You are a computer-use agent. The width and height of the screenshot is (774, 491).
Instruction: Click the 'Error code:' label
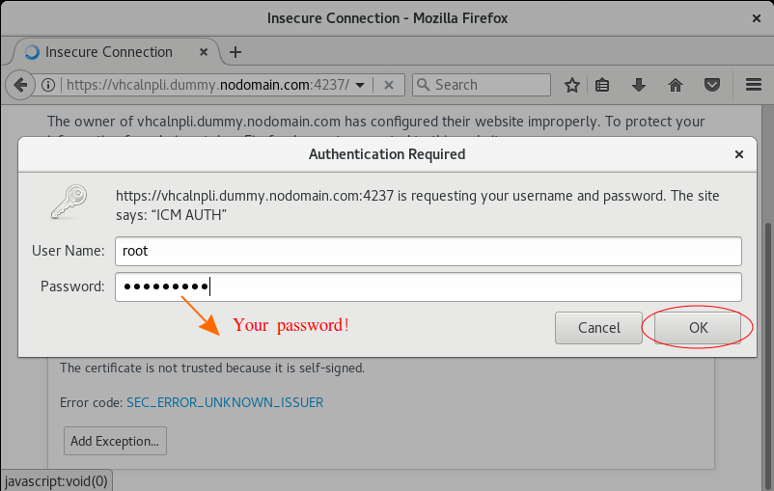coord(92,402)
